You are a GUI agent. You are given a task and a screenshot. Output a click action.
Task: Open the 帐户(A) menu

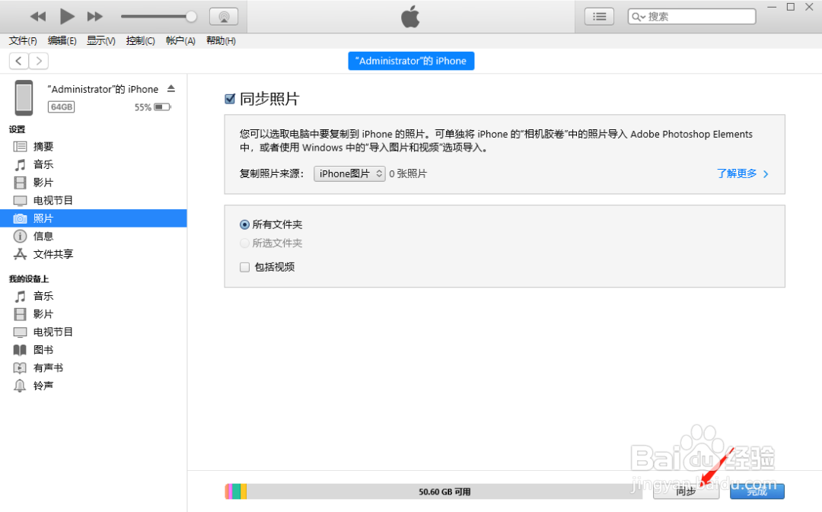(x=180, y=41)
